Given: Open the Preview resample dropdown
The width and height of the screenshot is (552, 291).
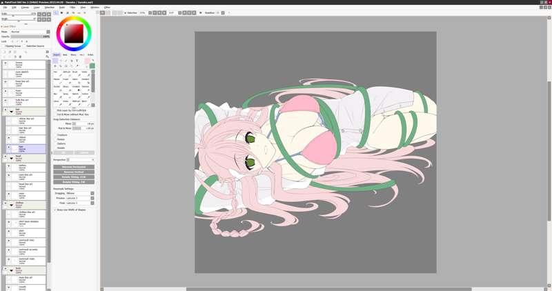Looking at the screenshot, I should pyautogui.click(x=92, y=198).
